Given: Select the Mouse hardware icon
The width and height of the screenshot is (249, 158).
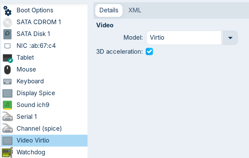Looking at the screenshot, I should [x=8, y=69].
